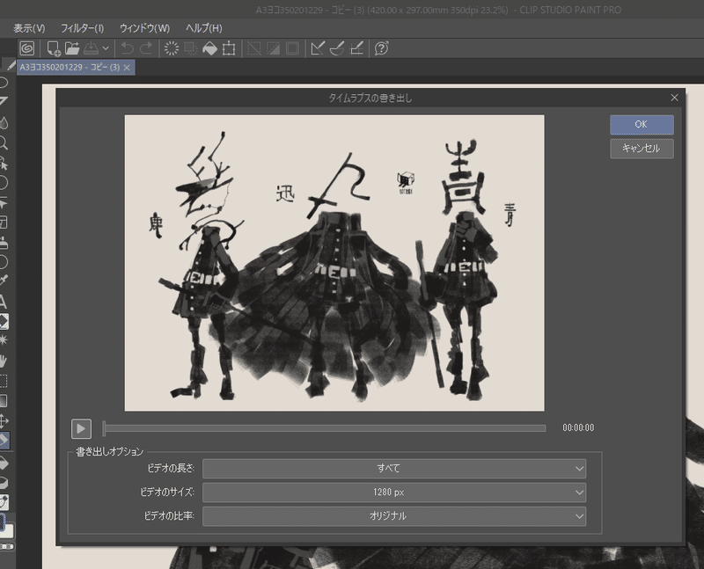Viewport: 704px width, 569px height.
Task: Open the フィルター(I) menu
Action: [x=82, y=28]
